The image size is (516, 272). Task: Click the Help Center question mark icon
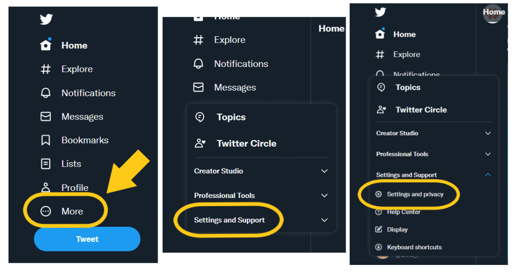pos(379,212)
